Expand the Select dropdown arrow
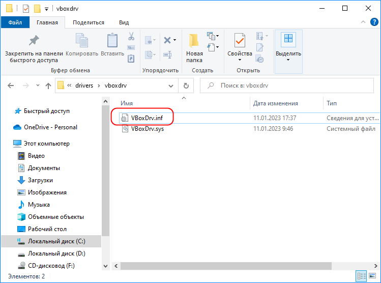This screenshot has width=381, height=283. [x=288, y=60]
